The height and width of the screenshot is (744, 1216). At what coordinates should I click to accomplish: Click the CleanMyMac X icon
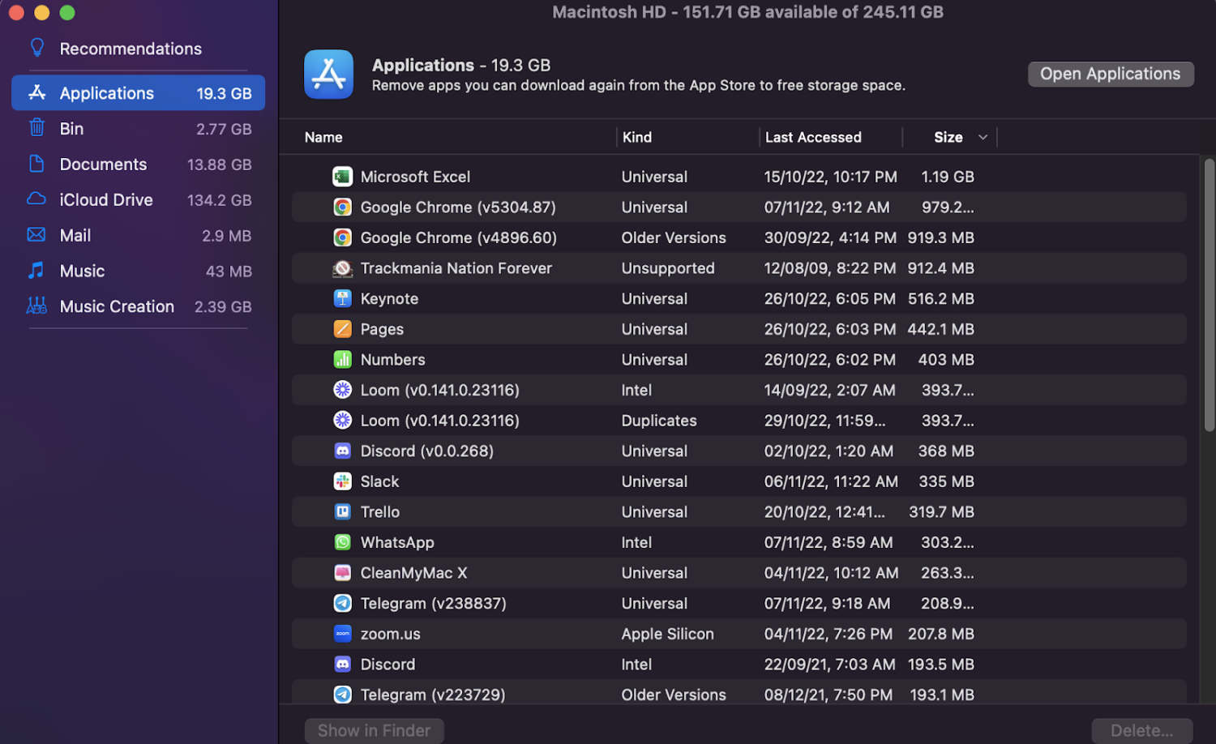point(342,573)
